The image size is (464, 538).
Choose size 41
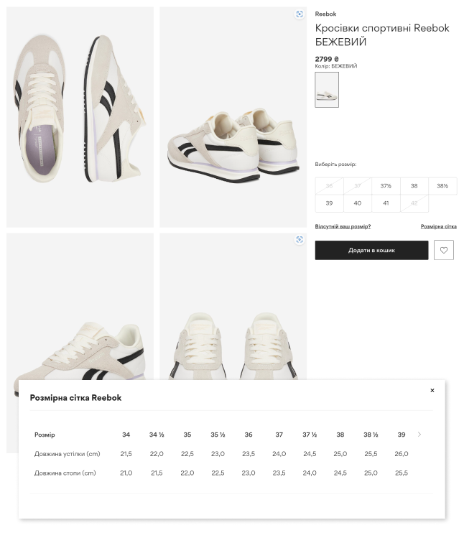click(x=386, y=203)
